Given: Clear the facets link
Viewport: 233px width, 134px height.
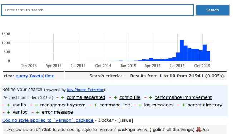Looking at the screenshot, I should click(x=36, y=76).
